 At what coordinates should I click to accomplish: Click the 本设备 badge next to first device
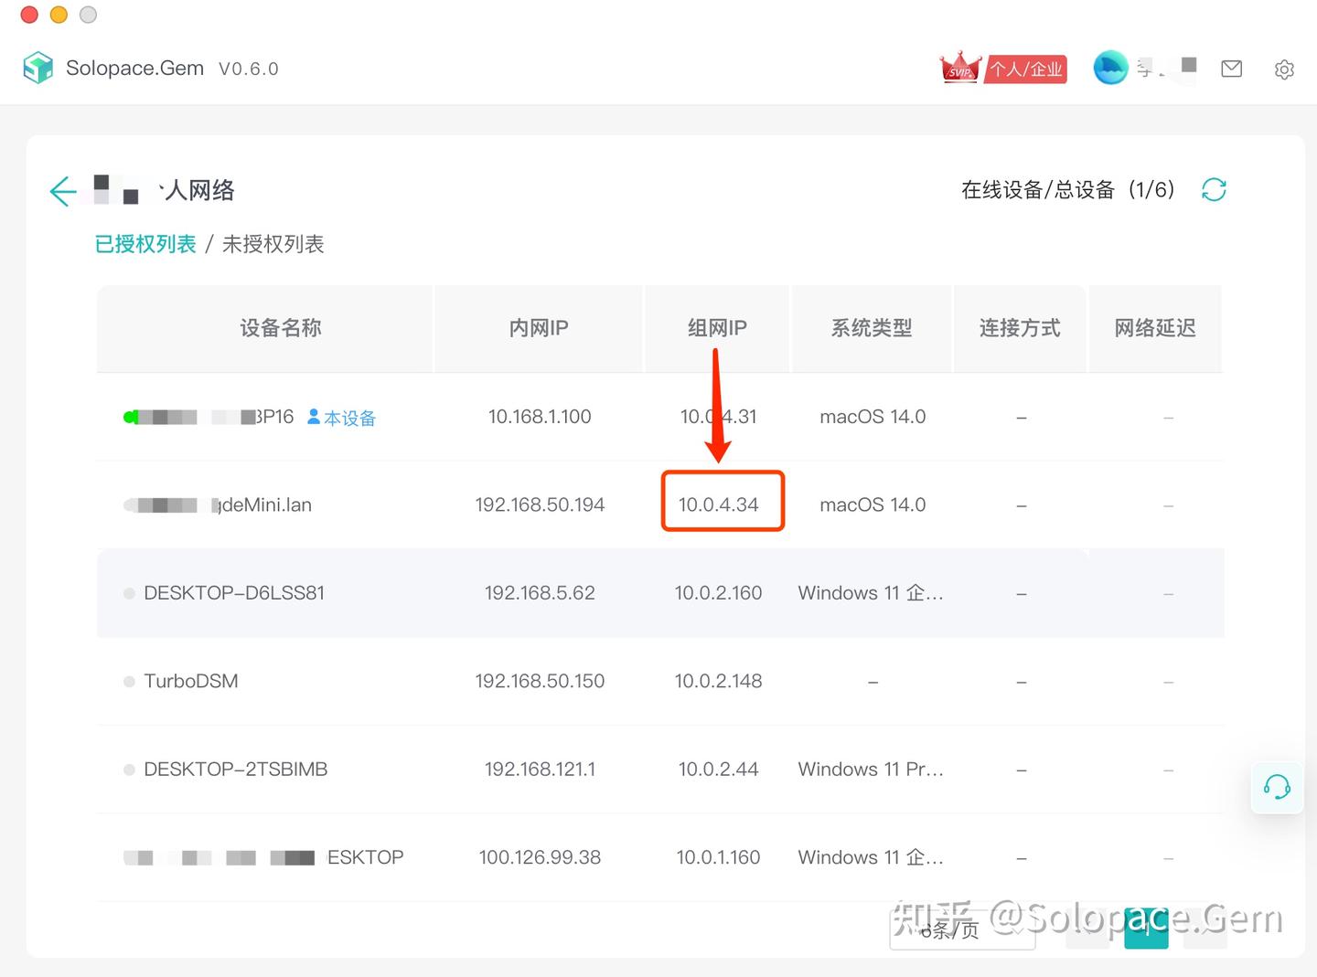click(341, 417)
